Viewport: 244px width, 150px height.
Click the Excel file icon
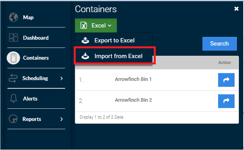click(x=84, y=26)
